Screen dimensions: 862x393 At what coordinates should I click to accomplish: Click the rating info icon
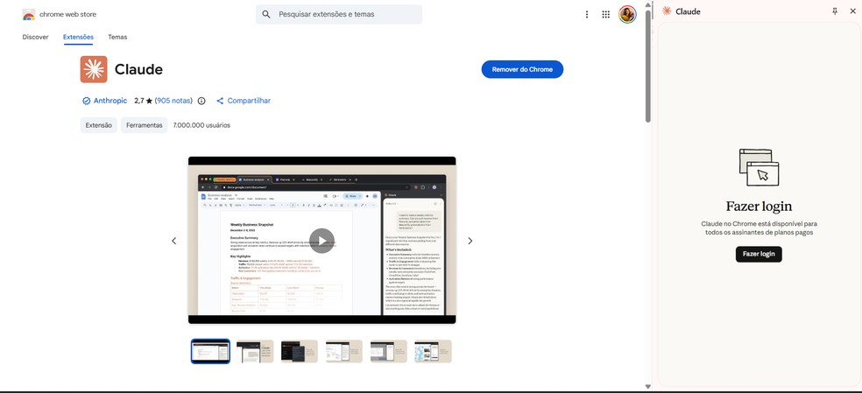pos(201,102)
